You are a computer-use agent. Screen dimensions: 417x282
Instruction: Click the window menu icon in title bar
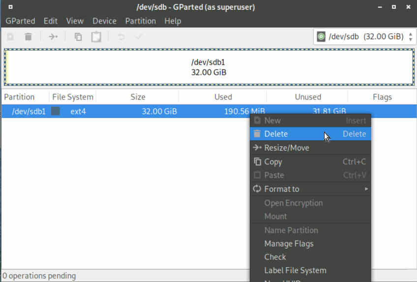pos(10,7)
